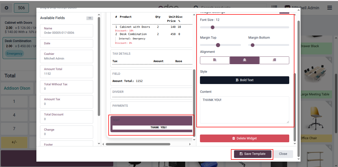The image size is (338, 167).
Task: Click the +/- numpad key
Action: pos(14,142)
